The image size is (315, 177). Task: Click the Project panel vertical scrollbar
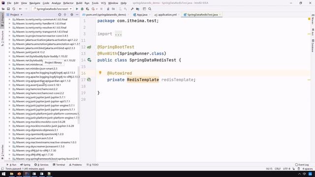(79, 94)
